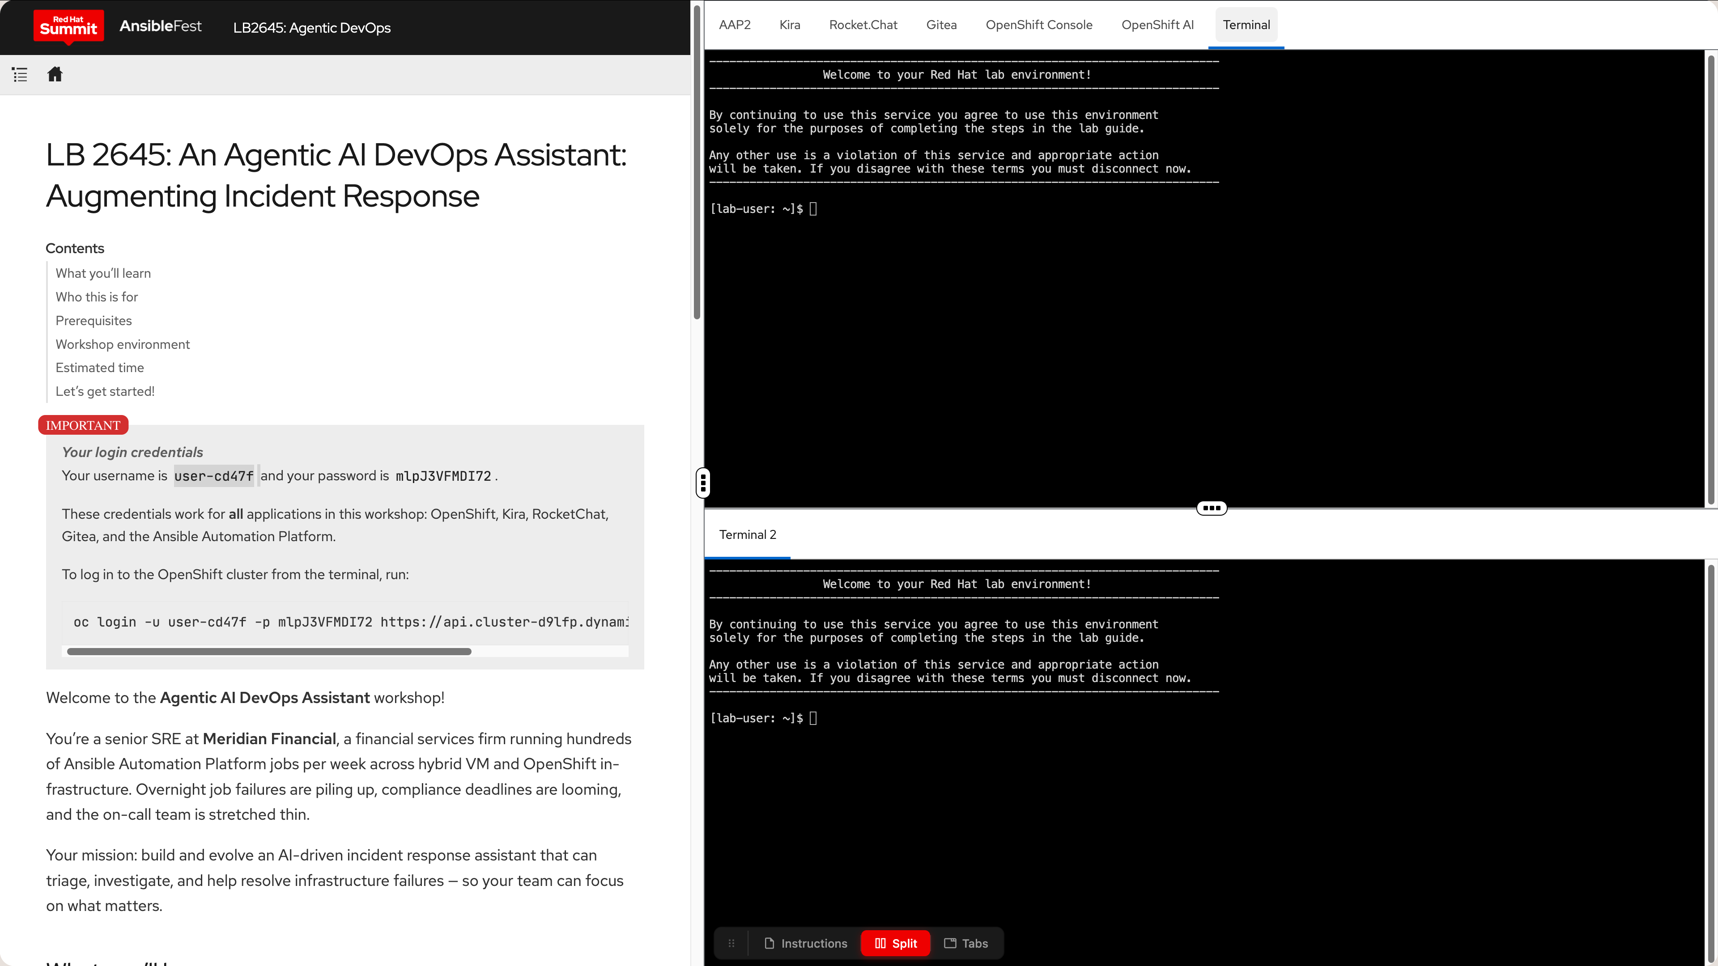
Task: Switch layout to Tabs only
Action: point(966,943)
